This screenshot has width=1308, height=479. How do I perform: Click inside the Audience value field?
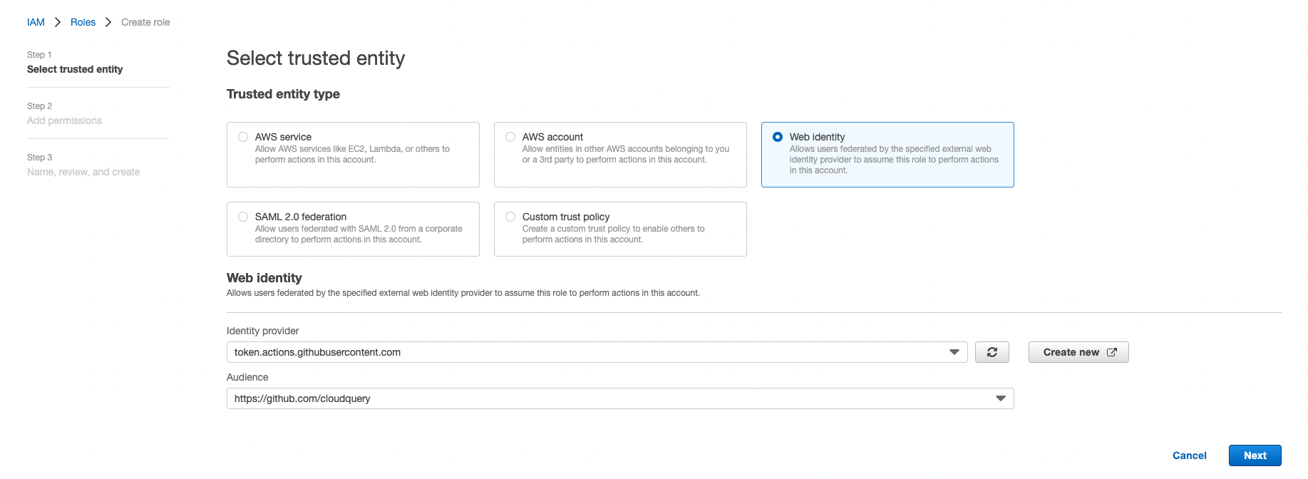(499, 398)
